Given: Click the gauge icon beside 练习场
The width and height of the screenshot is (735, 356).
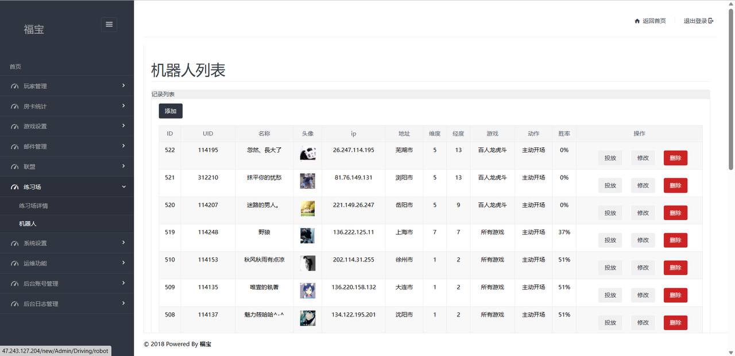Looking at the screenshot, I should pos(15,187).
